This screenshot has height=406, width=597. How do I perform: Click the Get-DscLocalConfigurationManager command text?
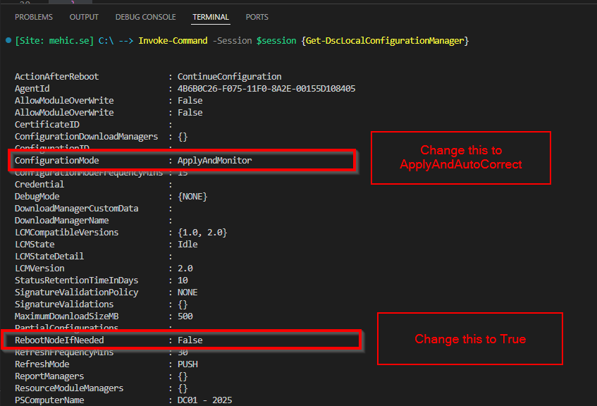click(385, 41)
